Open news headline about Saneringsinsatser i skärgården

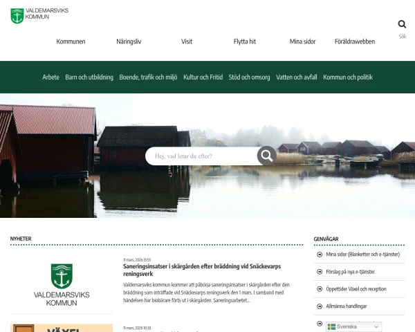tap(202, 270)
